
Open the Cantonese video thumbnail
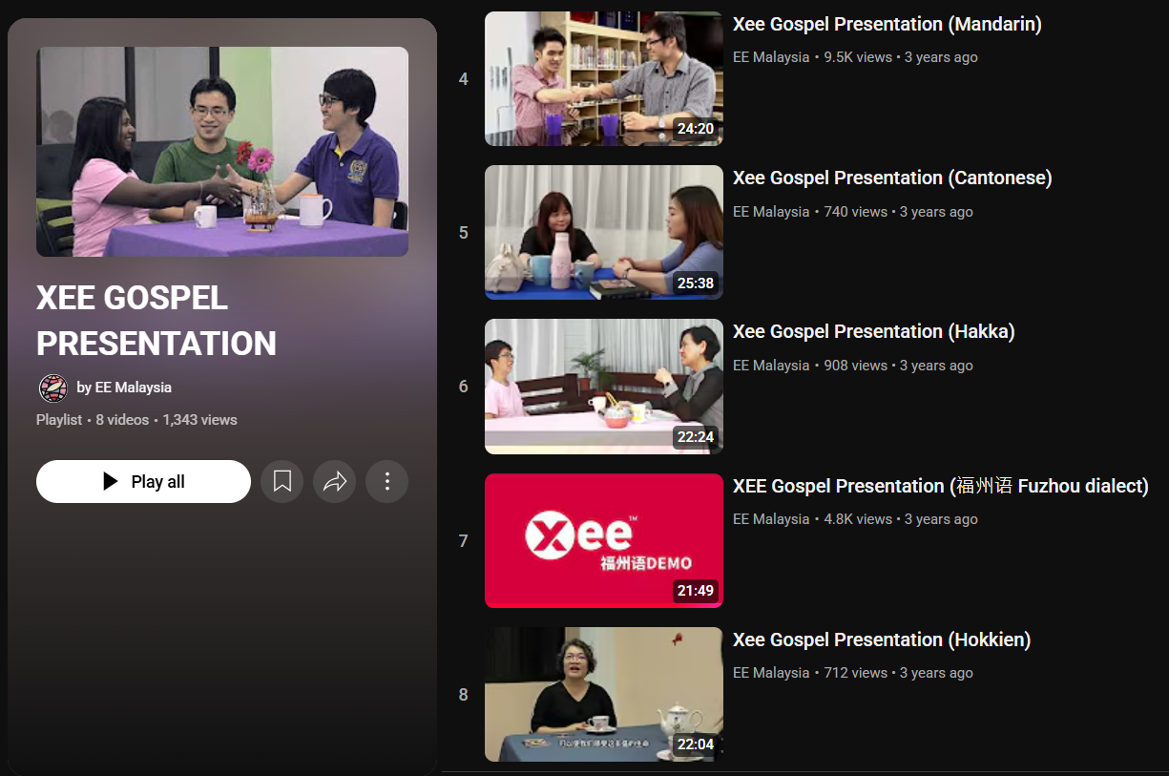tap(604, 233)
